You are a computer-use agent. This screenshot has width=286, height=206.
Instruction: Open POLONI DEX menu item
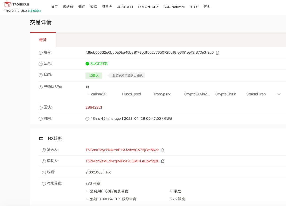tap(148, 7)
